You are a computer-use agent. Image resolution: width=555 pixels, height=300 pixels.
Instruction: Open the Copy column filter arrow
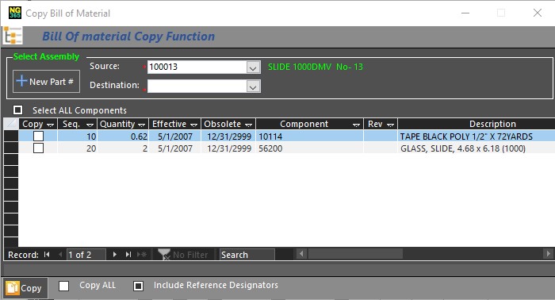point(50,125)
